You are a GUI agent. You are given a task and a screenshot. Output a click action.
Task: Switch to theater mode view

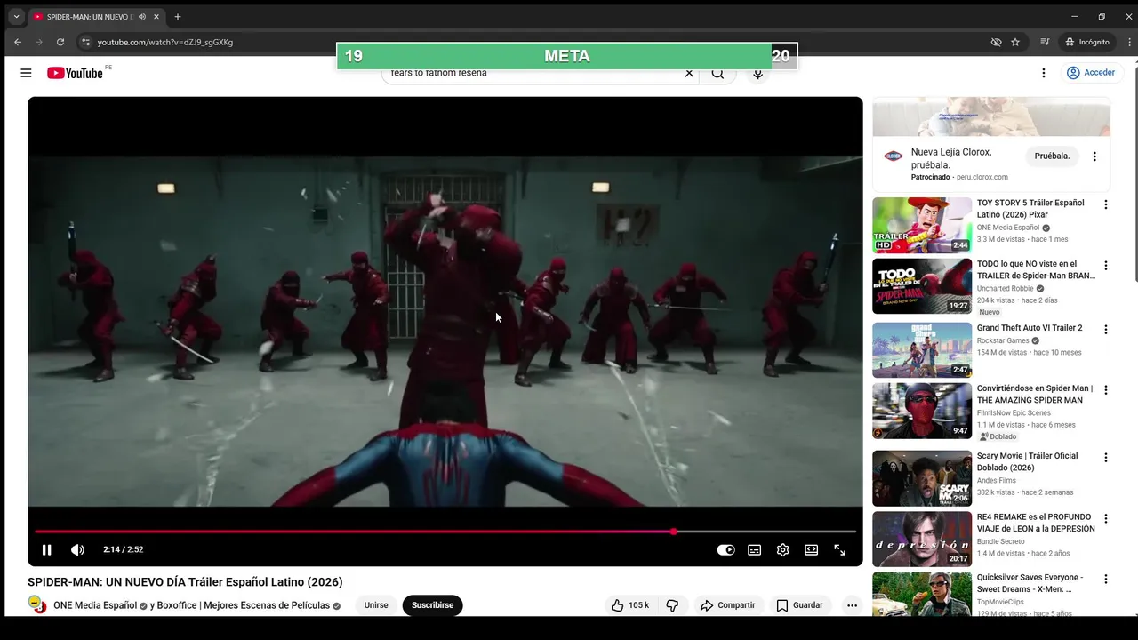pos(811,550)
